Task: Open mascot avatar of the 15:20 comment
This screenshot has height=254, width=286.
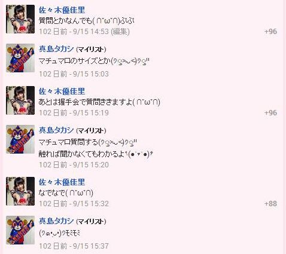Action: [x=20, y=139]
